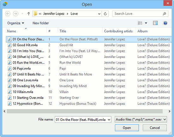The width and height of the screenshot is (174, 137).
Task: Focus the Search Love field
Action: 140,14
